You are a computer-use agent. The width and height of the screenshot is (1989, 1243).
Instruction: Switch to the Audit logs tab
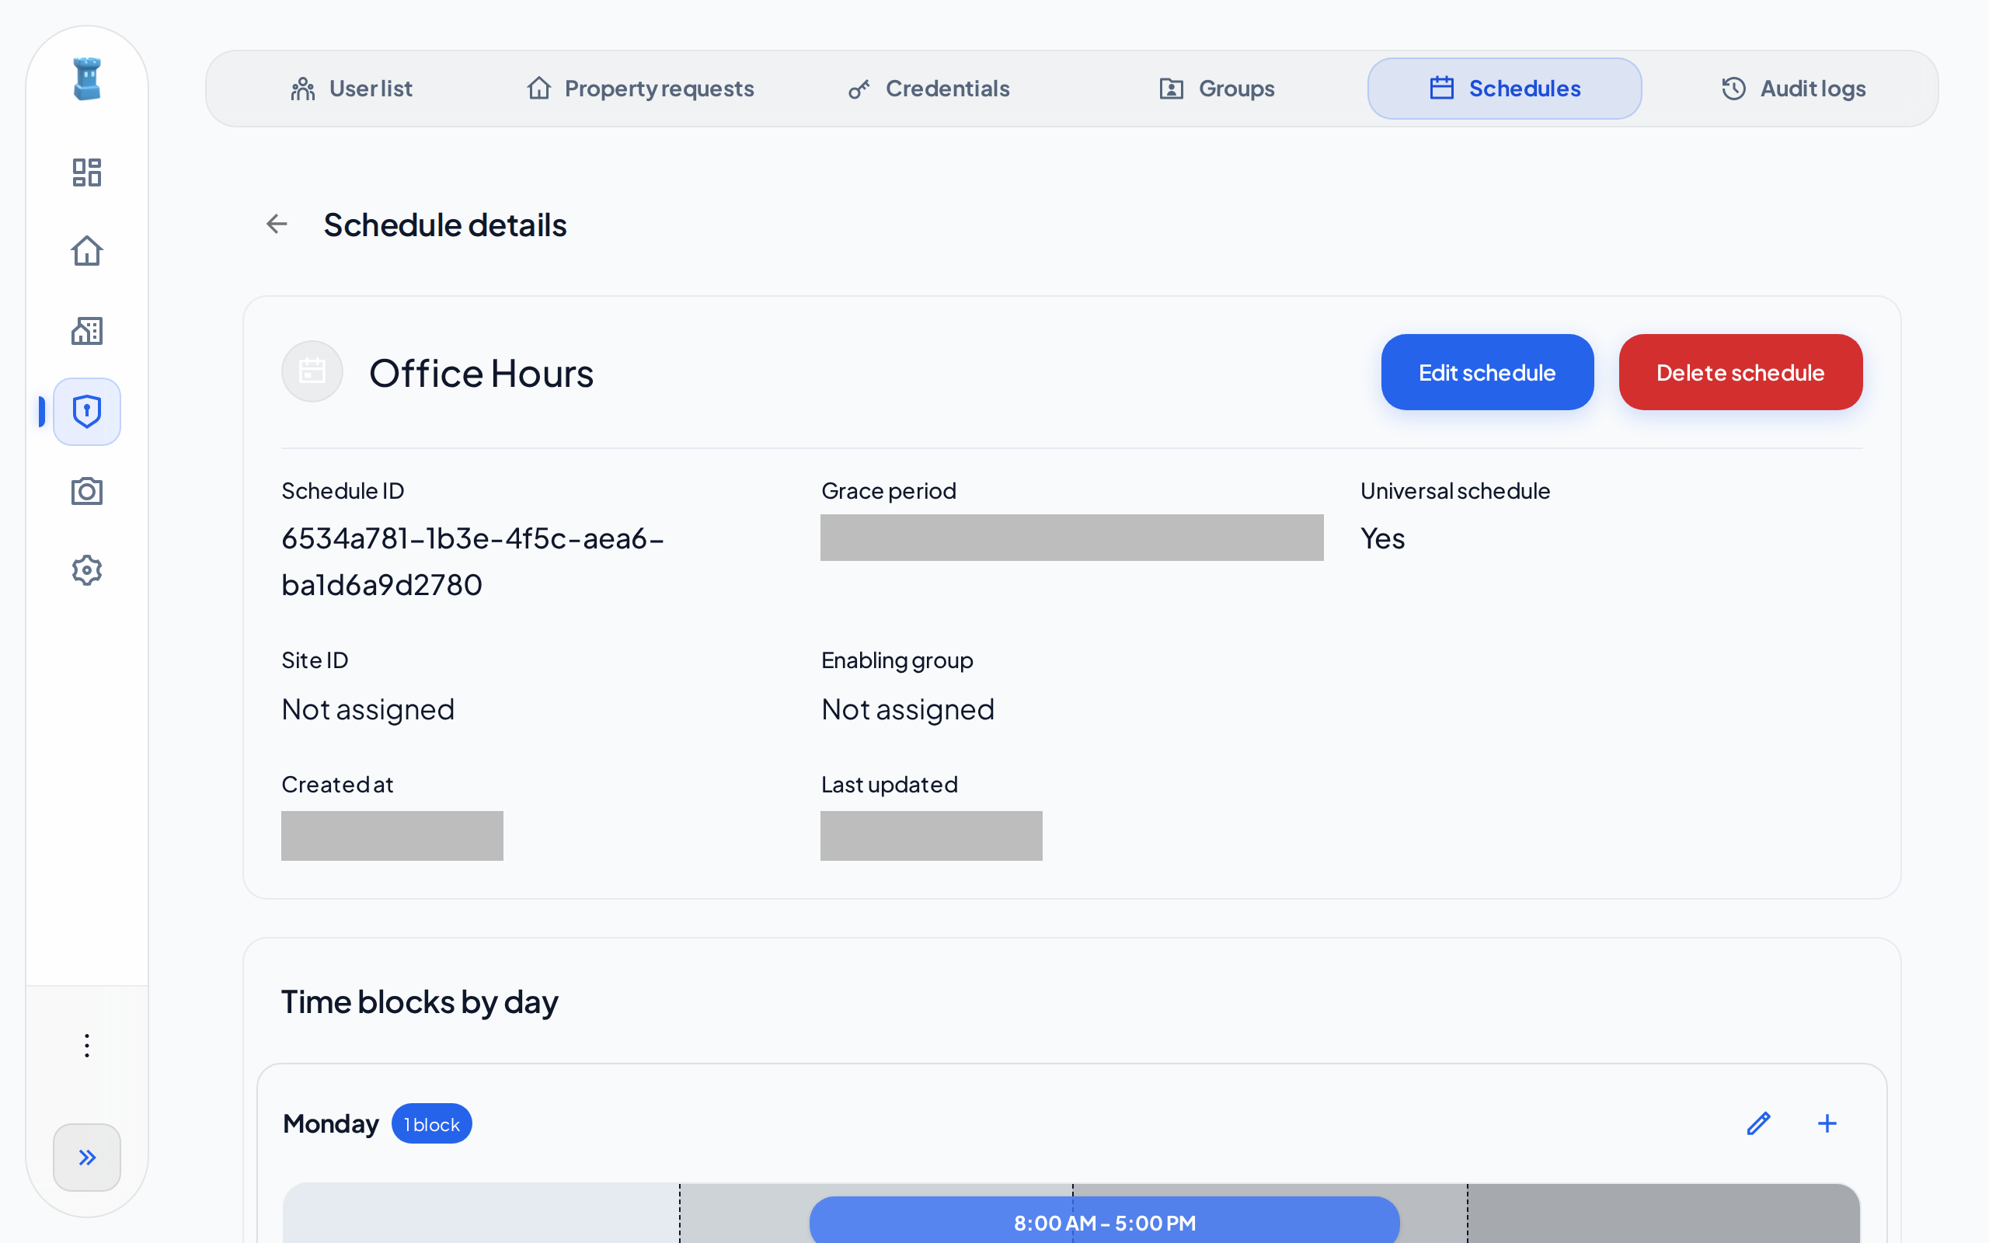point(1793,89)
